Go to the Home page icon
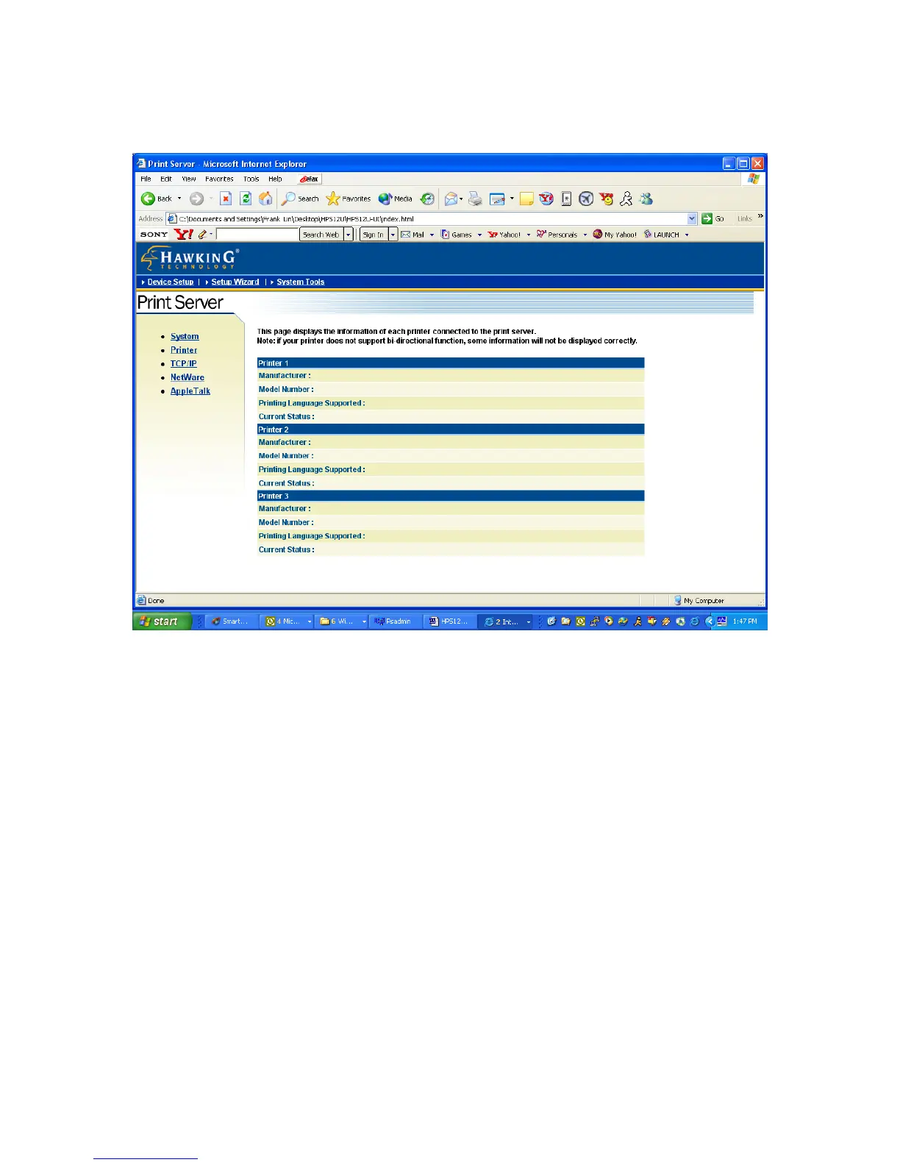Screen dimensions: 900x1165 pyautogui.click(x=265, y=199)
